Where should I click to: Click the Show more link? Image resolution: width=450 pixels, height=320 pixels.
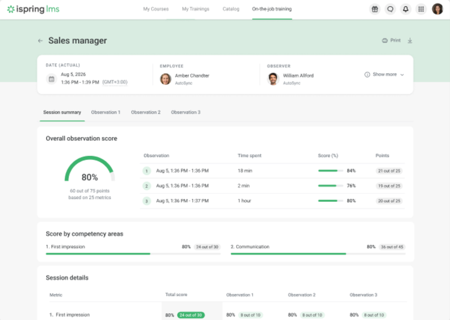tap(385, 74)
